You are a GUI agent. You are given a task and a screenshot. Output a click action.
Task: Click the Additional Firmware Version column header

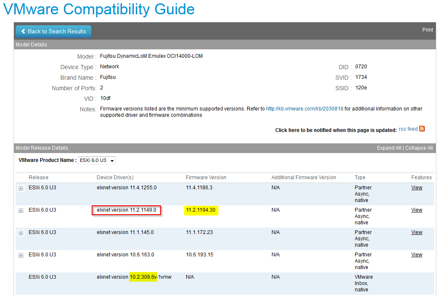coord(304,178)
